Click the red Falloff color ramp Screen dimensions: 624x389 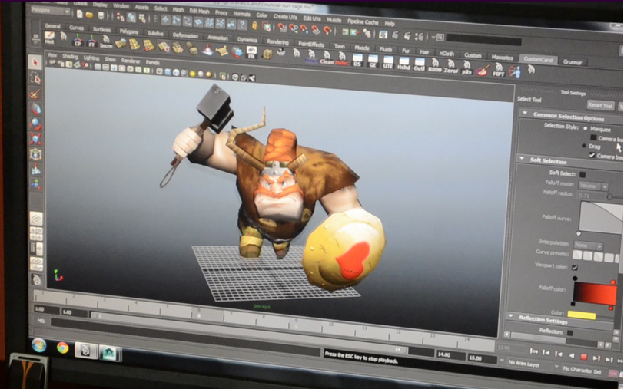tap(595, 294)
